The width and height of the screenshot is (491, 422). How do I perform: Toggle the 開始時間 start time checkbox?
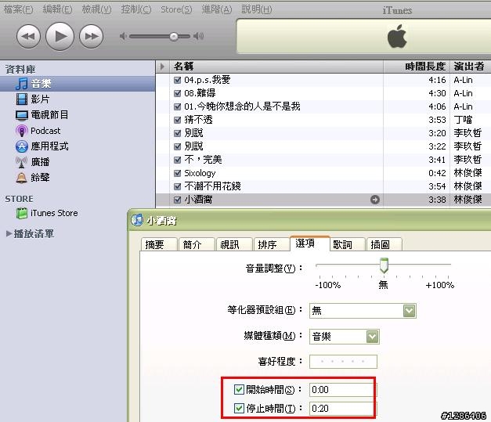coord(239,389)
